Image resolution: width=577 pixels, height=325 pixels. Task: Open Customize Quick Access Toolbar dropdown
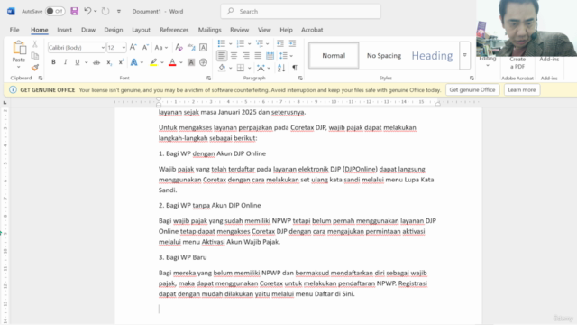(x=118, y=12)
